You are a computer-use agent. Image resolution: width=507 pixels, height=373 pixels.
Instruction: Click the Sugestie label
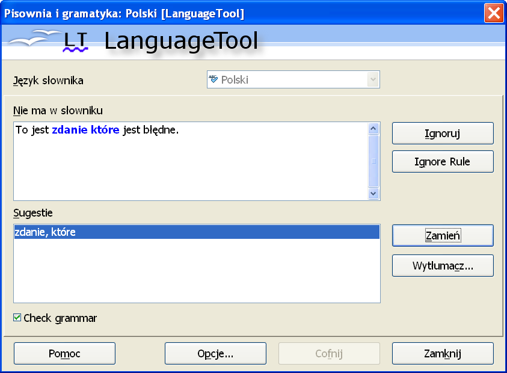pyautogui.click(x=33, y=213)
